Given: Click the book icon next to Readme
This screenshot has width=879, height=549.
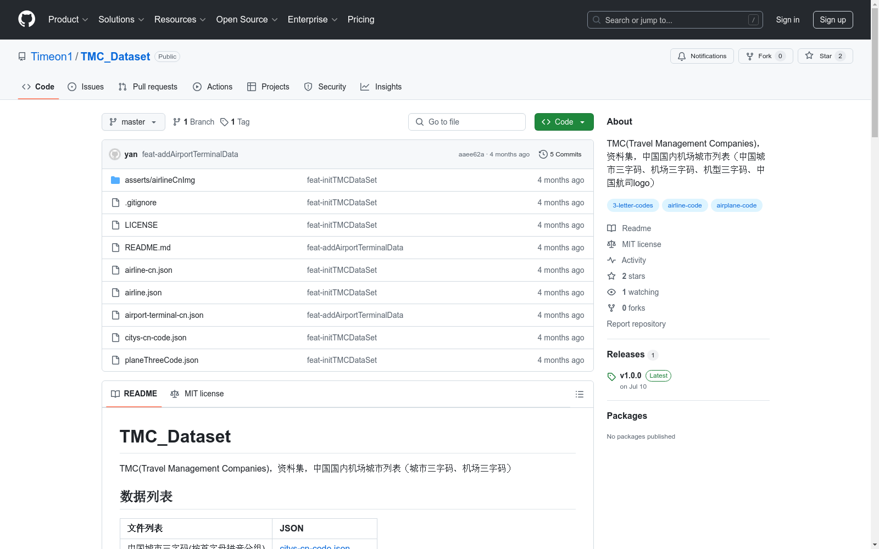Looking at the screenshot, I should pos(611,228).
